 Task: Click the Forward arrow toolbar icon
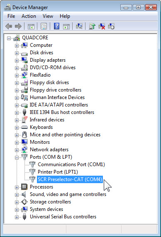18,27
